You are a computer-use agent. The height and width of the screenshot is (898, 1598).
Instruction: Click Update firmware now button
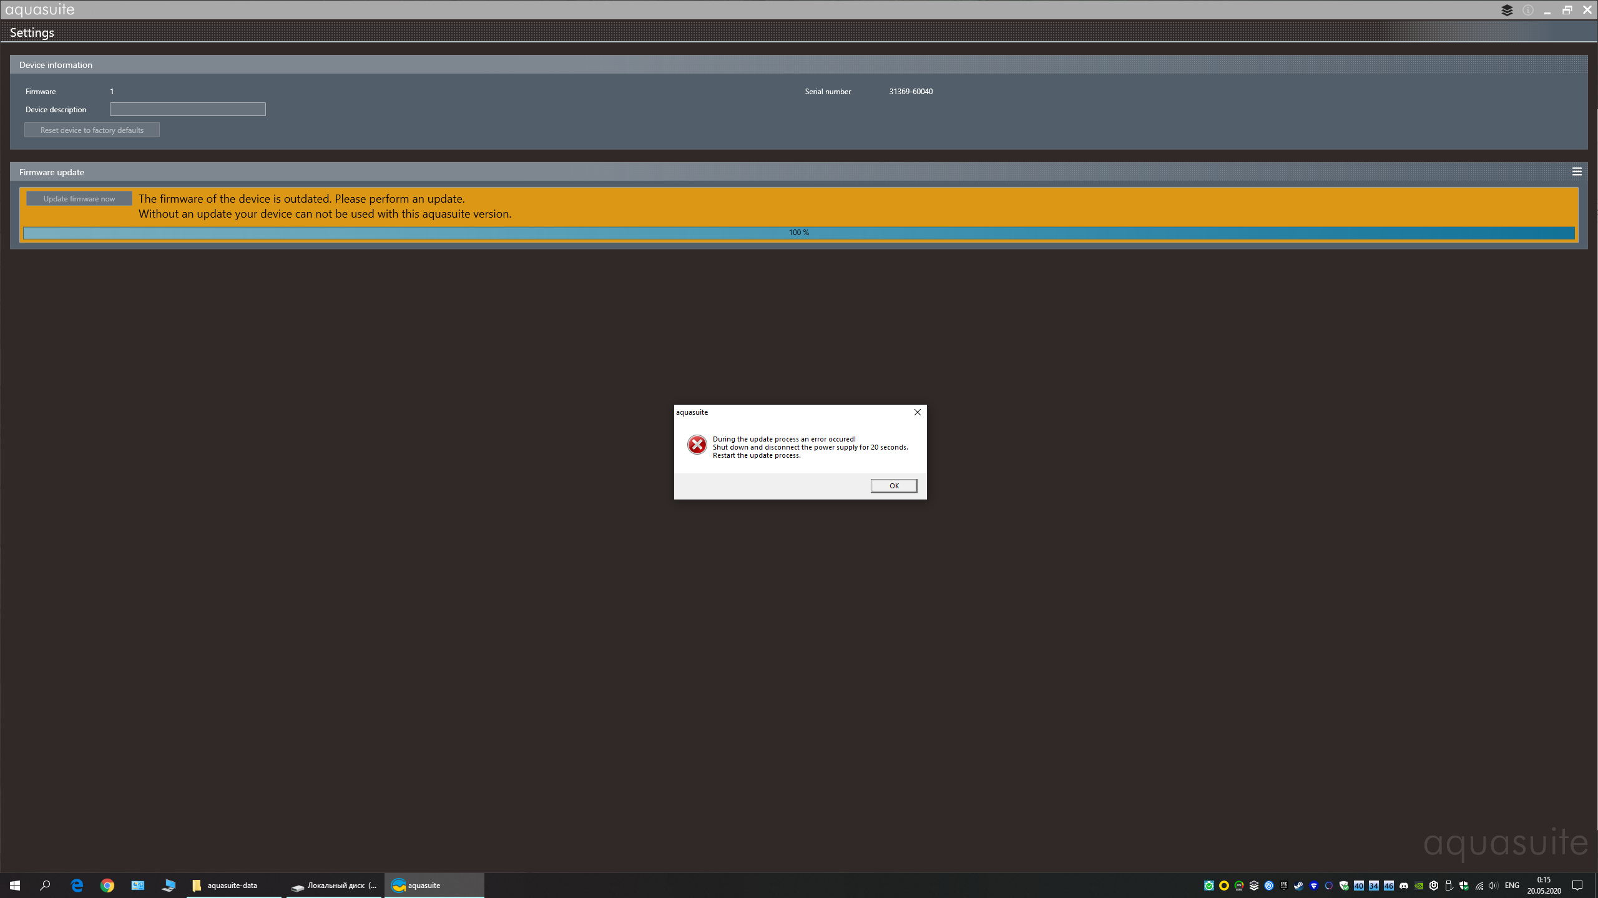pyautogui.click(x=79, y=199)
